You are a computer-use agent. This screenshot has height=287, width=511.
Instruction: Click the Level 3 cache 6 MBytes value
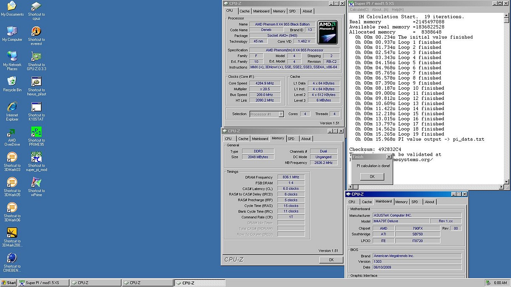pyautogui.click(x=323, y=100)
